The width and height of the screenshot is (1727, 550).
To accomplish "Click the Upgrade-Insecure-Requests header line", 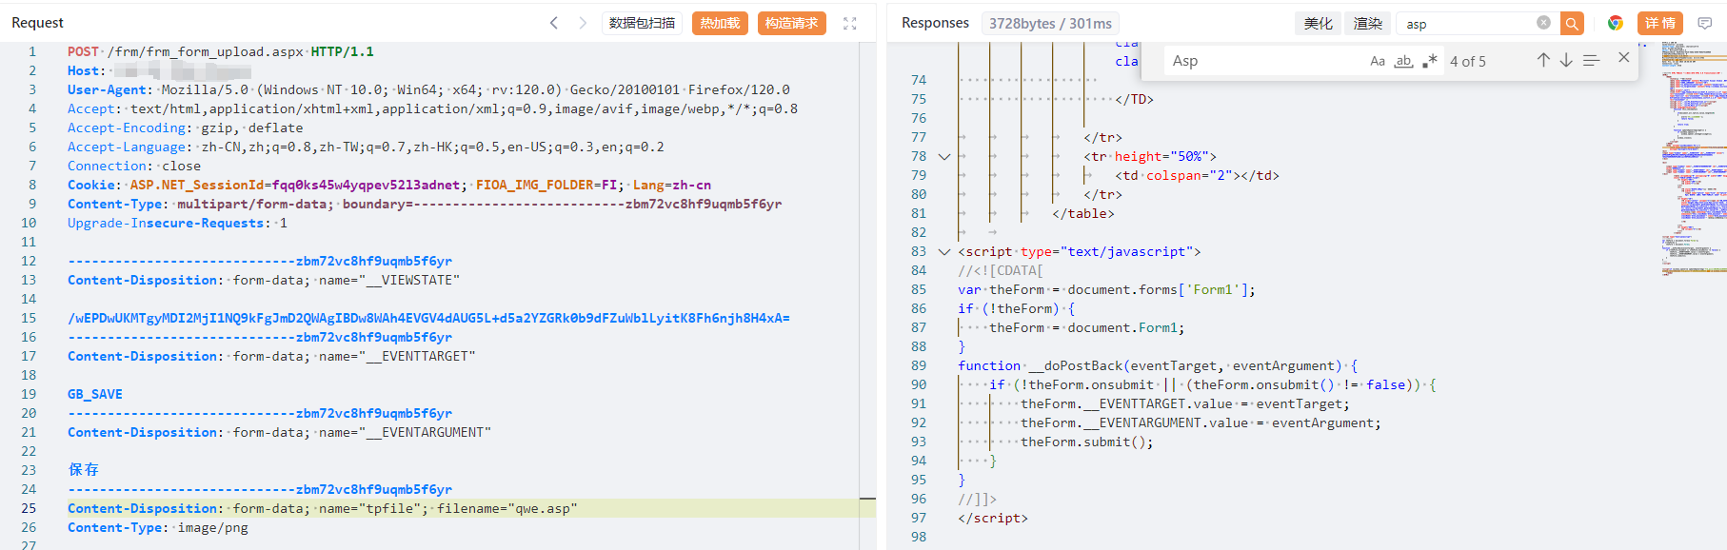I will click(x=177, y=224).
